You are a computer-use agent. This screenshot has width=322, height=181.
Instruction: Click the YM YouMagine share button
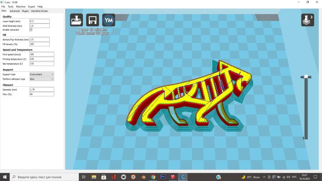pos(109,20)
